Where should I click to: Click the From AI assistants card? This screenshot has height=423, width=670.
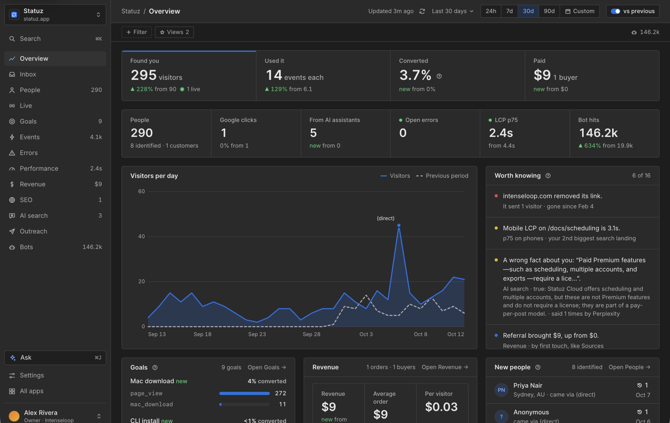tap(345, 133)
